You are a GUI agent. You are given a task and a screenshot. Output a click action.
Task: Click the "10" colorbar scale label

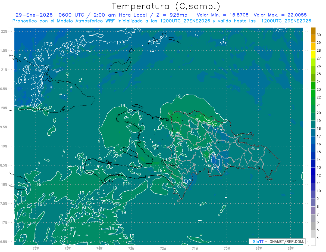[x=319, y=191]
